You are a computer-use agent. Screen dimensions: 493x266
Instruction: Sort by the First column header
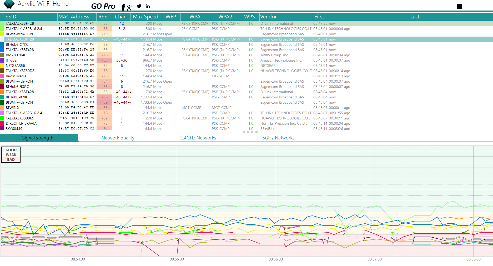(x=320, y=17)
